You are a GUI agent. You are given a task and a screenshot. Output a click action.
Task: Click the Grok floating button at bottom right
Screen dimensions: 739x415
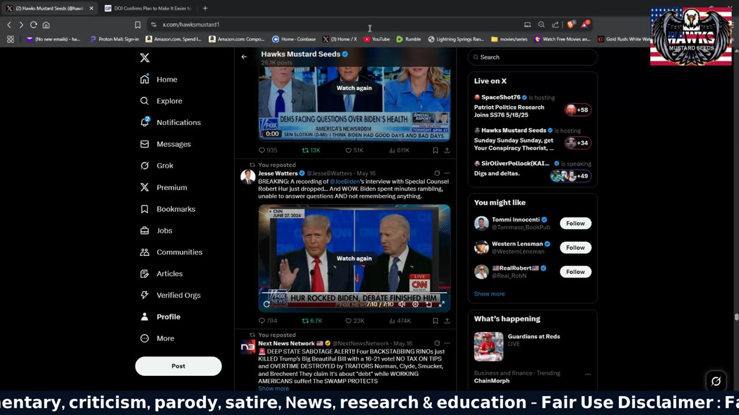pos(716,381)
